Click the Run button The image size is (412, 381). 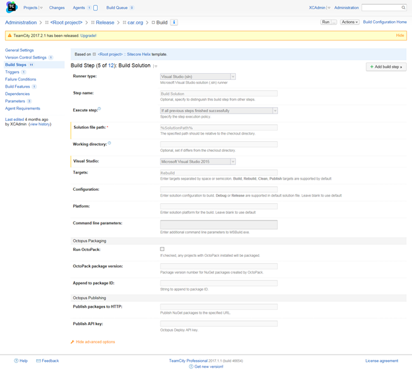pyautogui.click(x=326, y=22)
